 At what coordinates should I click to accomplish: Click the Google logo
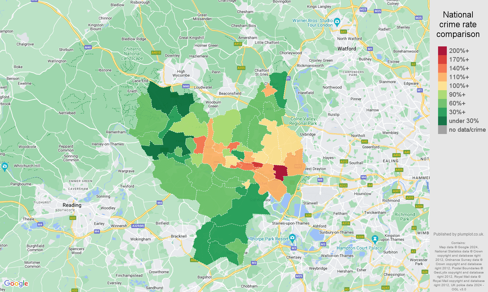click(x=16, y=284)
